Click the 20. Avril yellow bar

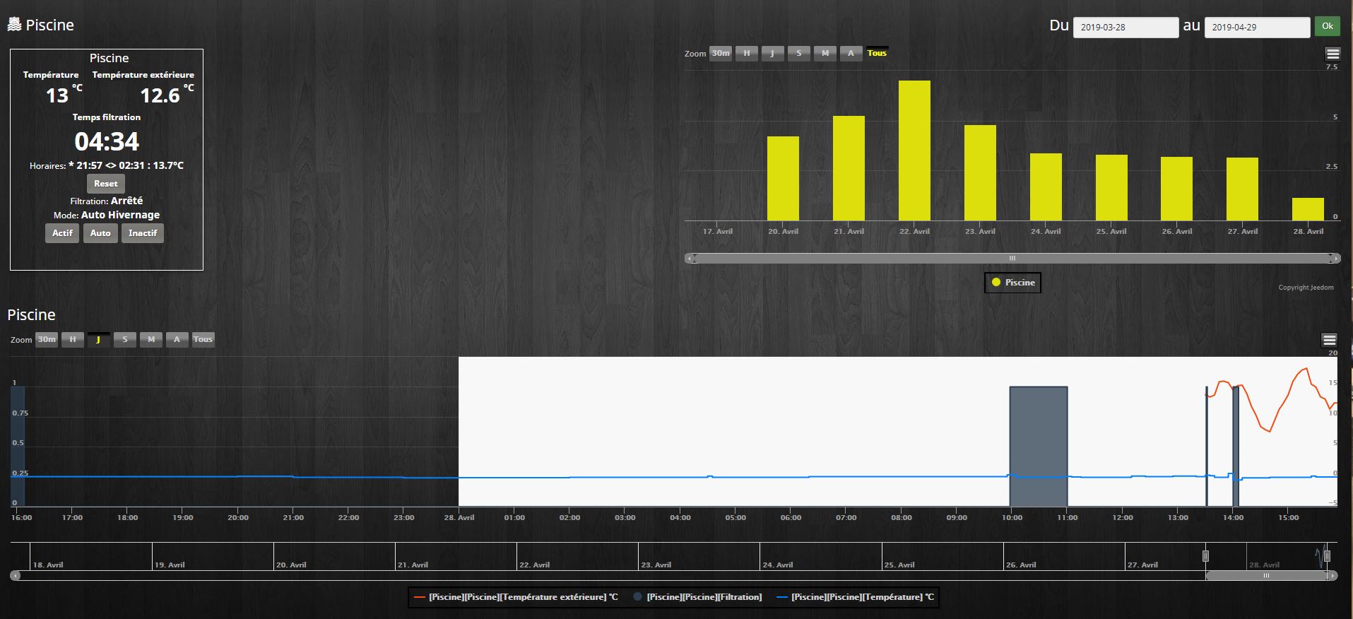[x=783, y=179]
